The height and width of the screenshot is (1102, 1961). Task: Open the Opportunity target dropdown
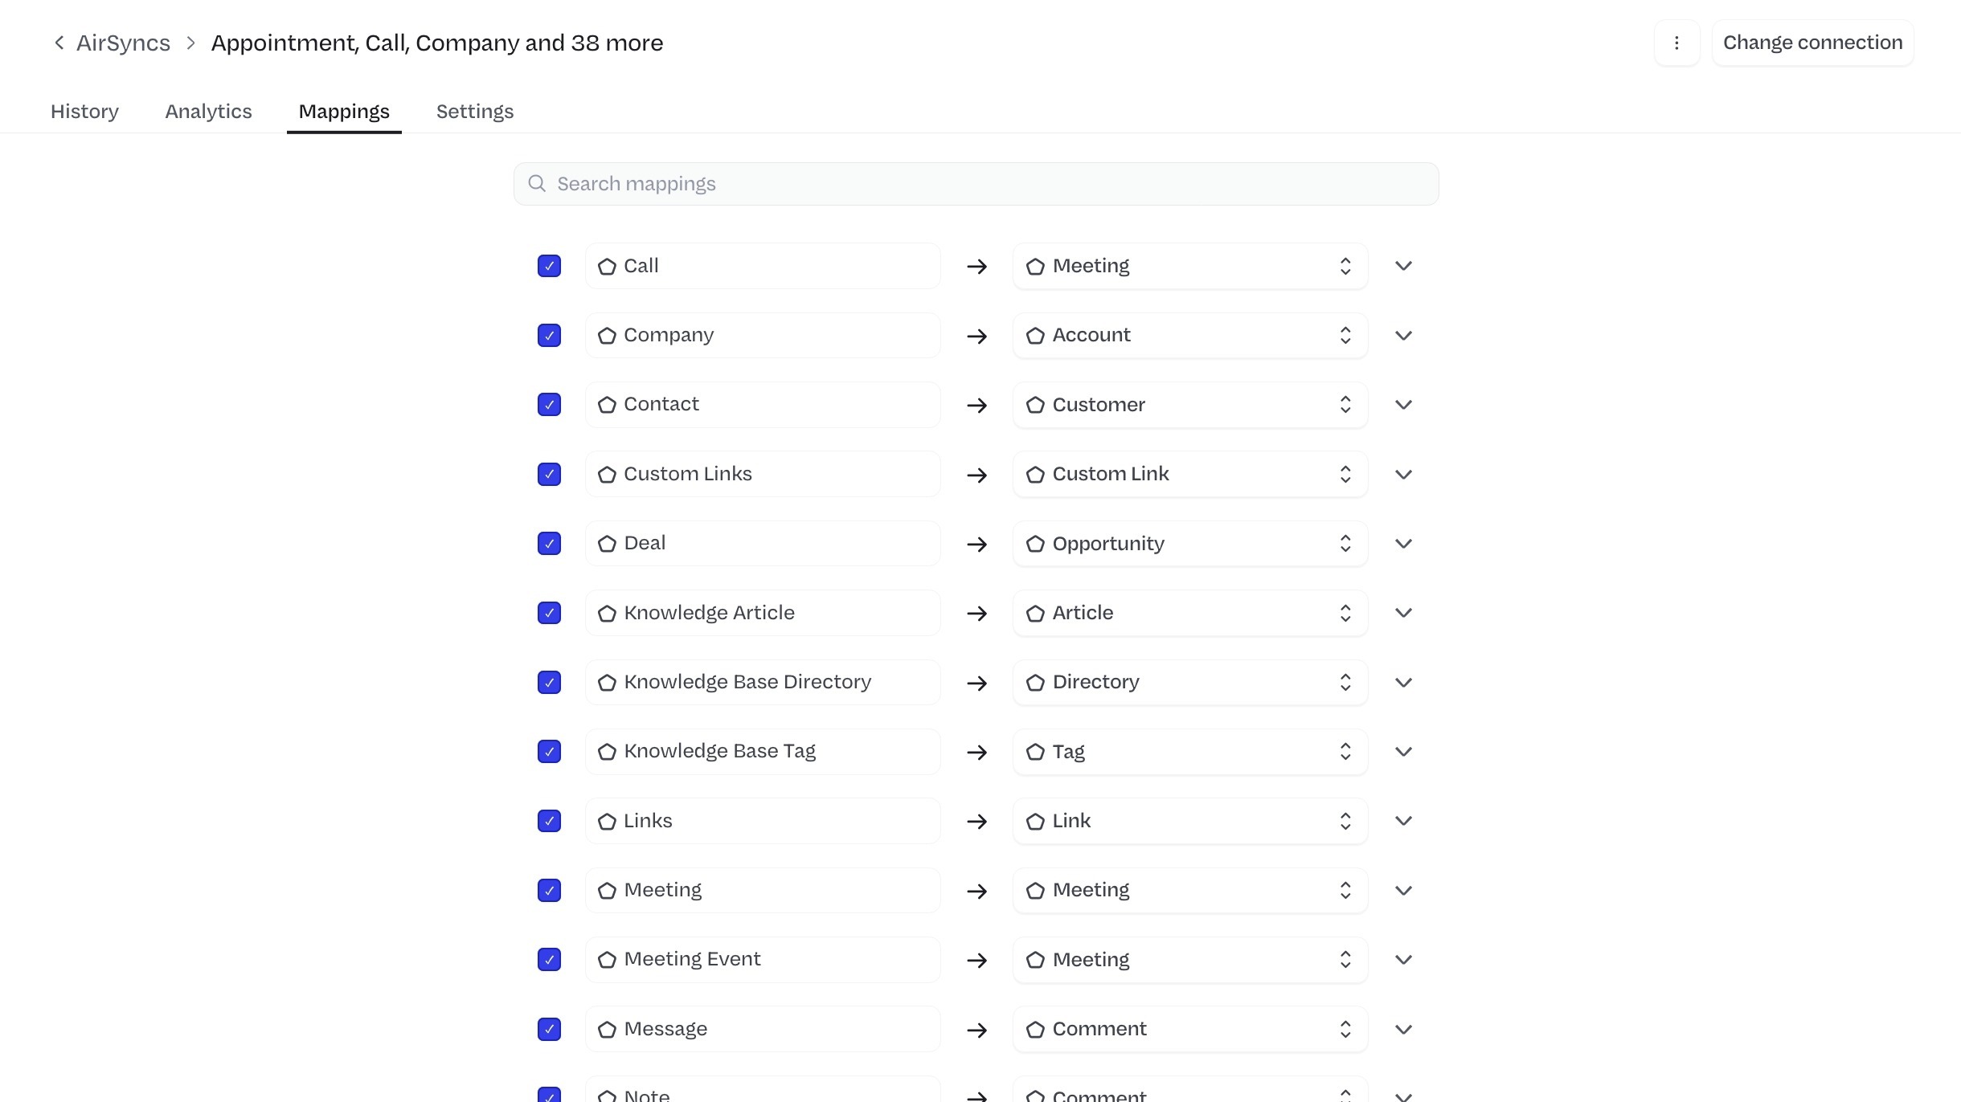tap(1190, 544)
